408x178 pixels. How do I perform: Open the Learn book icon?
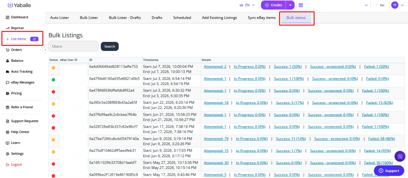8,143
